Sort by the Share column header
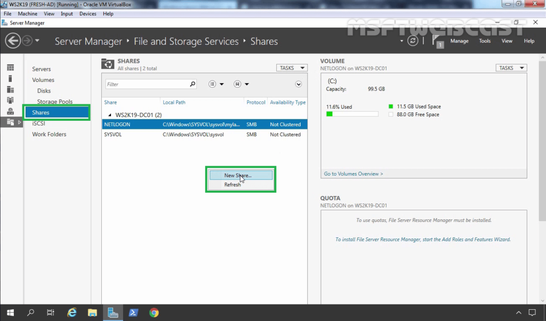This screenshot has width=546, height=321. click(110, 102)
